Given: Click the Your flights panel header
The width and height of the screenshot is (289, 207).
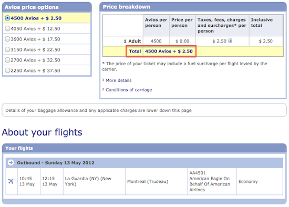Looking at the screenshot, I should point(145,148).
